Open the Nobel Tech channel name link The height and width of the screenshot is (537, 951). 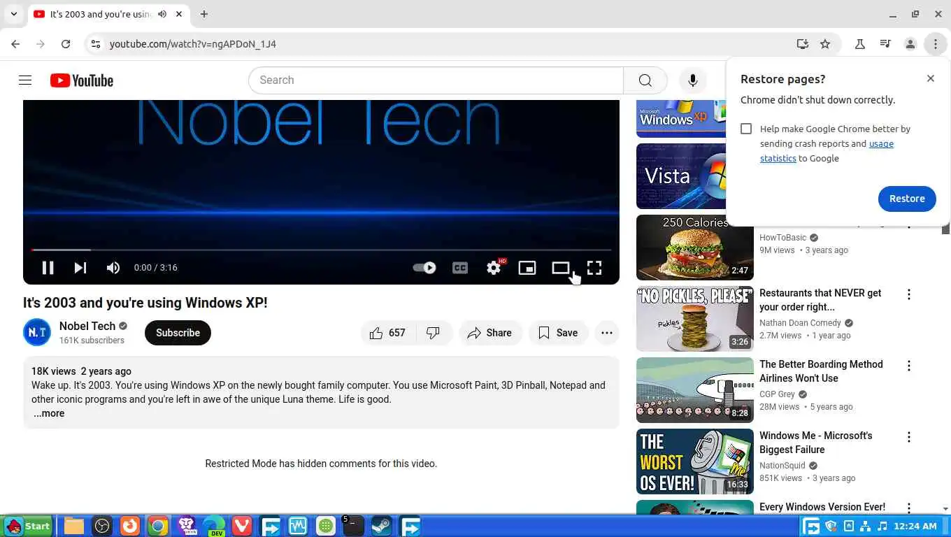[x=87, y=326]
